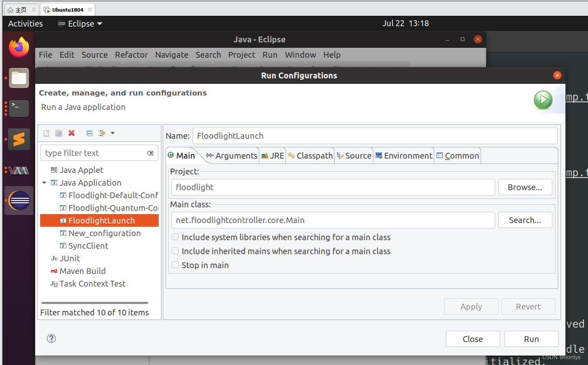Click the Name field FloodlightLaunch
Image resolution: width=588 pixels, height=365 pixels.
tap(375, 136)
